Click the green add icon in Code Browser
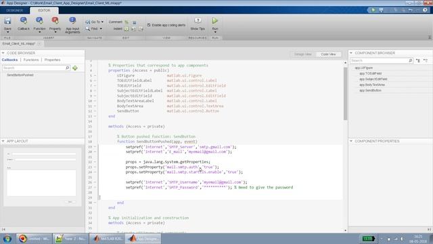 point(75,68)
